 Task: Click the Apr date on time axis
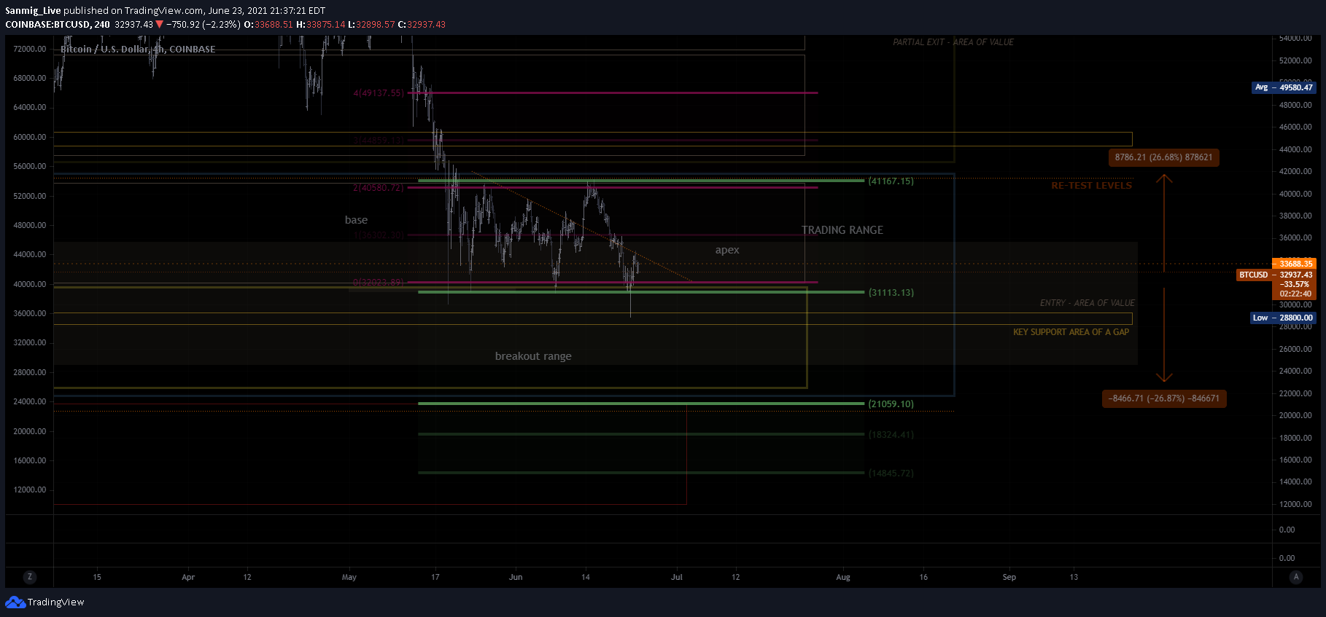pos(188,577)
